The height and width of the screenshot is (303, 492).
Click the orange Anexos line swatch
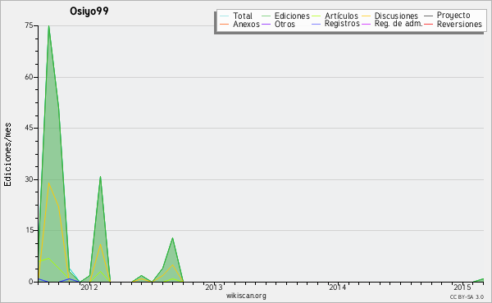click(225, 24)
